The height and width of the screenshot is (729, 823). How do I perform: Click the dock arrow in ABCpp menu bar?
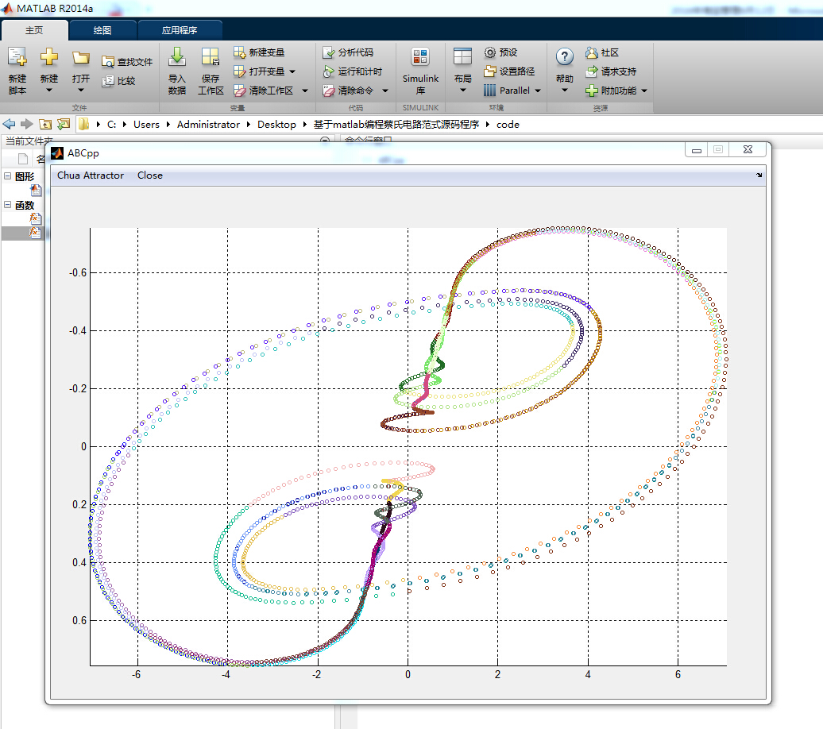point(759,175)
